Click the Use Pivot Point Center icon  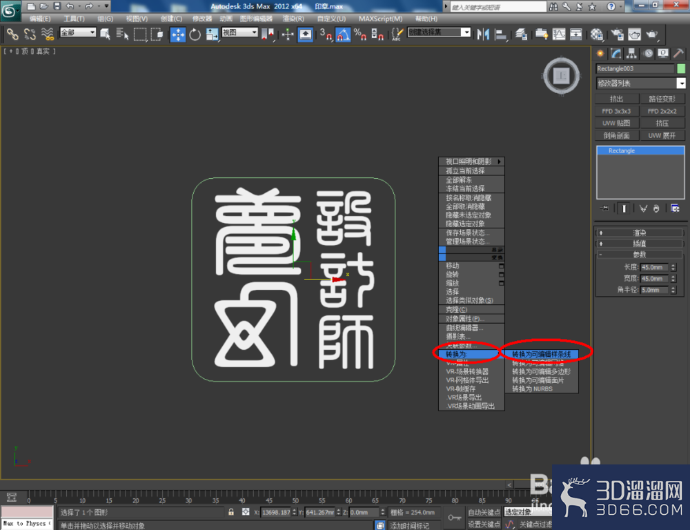tap(268, 35)
